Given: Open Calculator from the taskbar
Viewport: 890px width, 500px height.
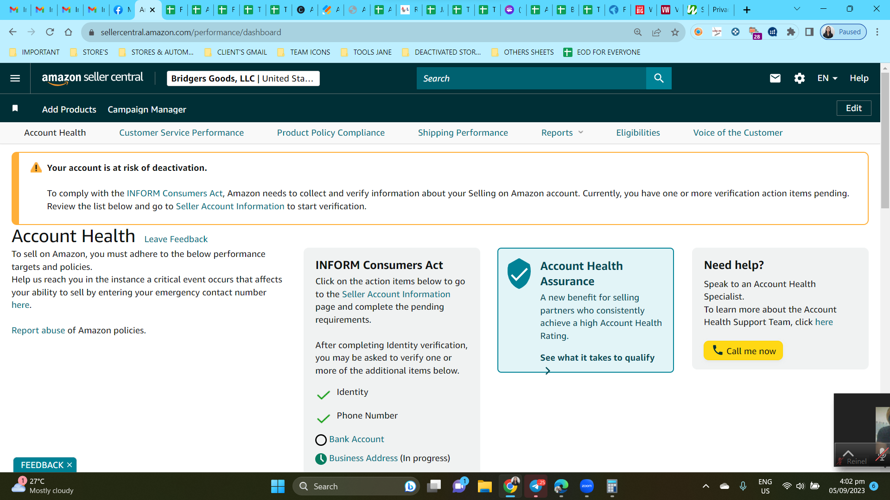Looking at the screenshot, I should coord(612,486).
